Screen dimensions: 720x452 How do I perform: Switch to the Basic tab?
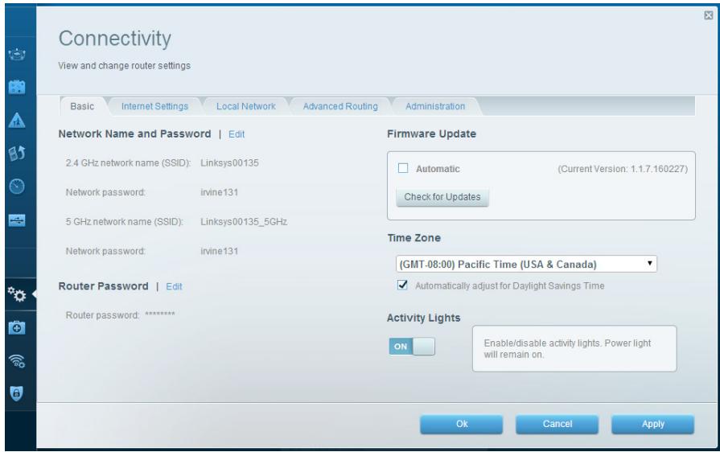[82, 106]
